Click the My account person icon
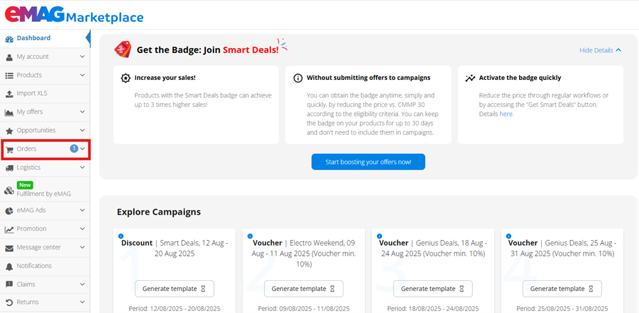 [x=9, y=57]
